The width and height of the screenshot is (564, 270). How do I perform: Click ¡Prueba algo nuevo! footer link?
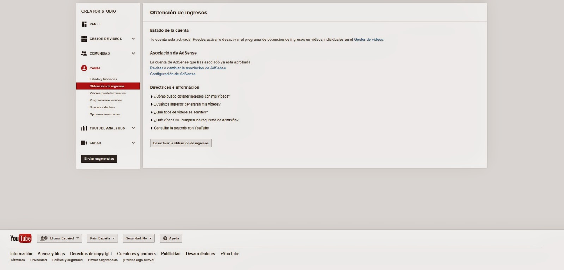139,260
